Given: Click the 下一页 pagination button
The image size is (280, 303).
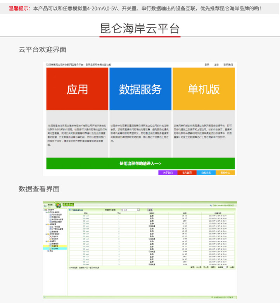Looking at the screenshot, I should coord(206,267).
